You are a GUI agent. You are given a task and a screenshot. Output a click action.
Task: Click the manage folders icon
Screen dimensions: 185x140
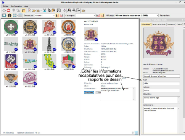[84, 11]
